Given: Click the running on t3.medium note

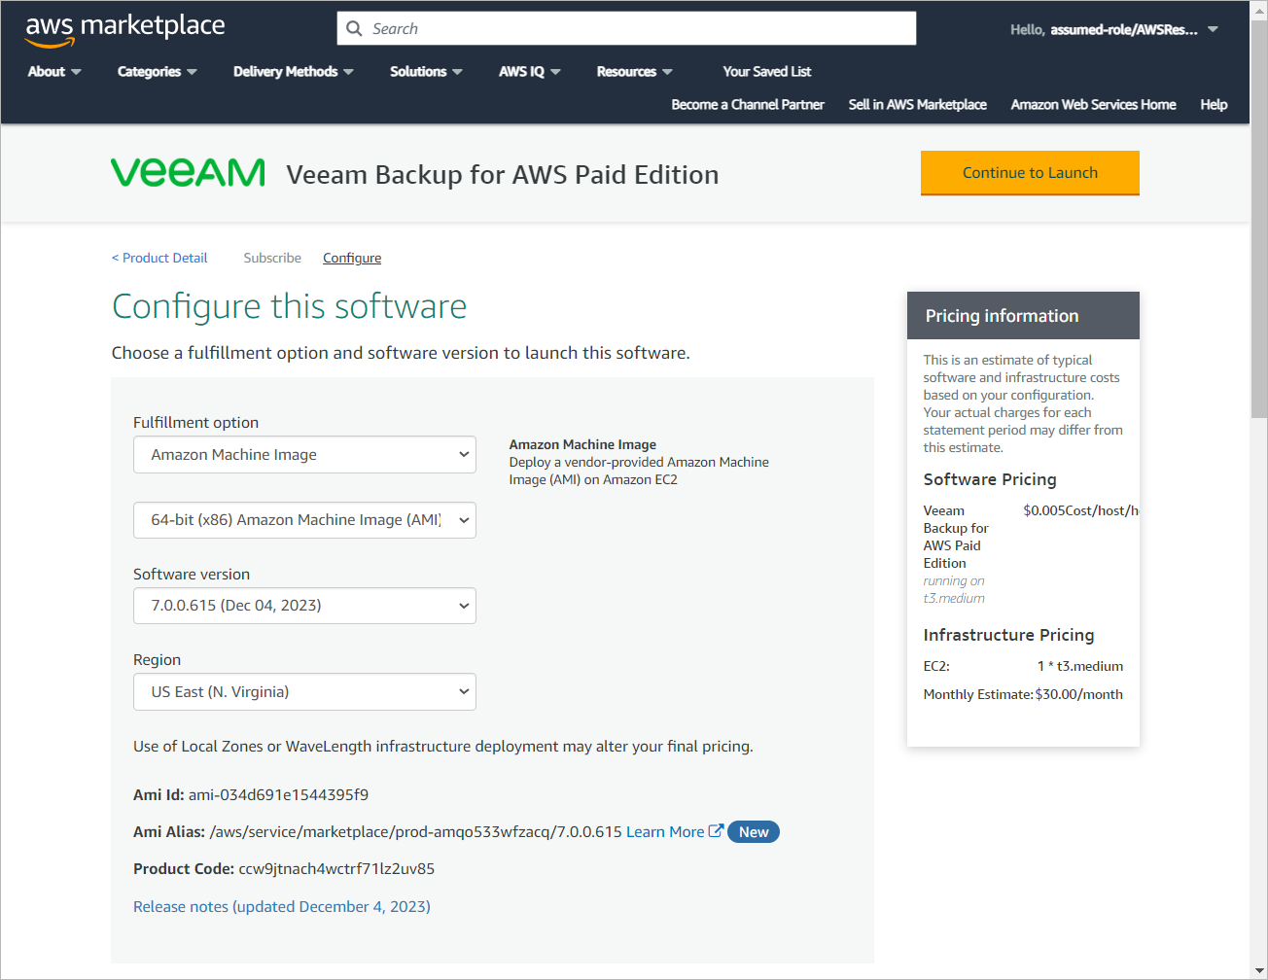Looking at the screenshot, I should 954,589.
